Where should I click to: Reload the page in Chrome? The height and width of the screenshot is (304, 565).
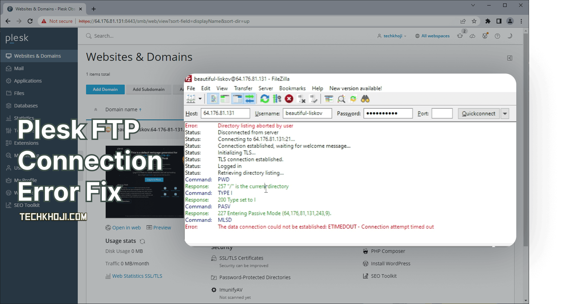coord(30,21)
